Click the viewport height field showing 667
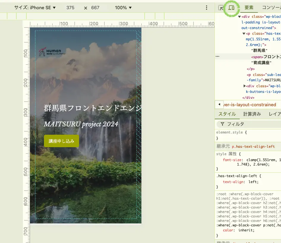The width and height of the screenshot is (281, 243). point(95,8)
